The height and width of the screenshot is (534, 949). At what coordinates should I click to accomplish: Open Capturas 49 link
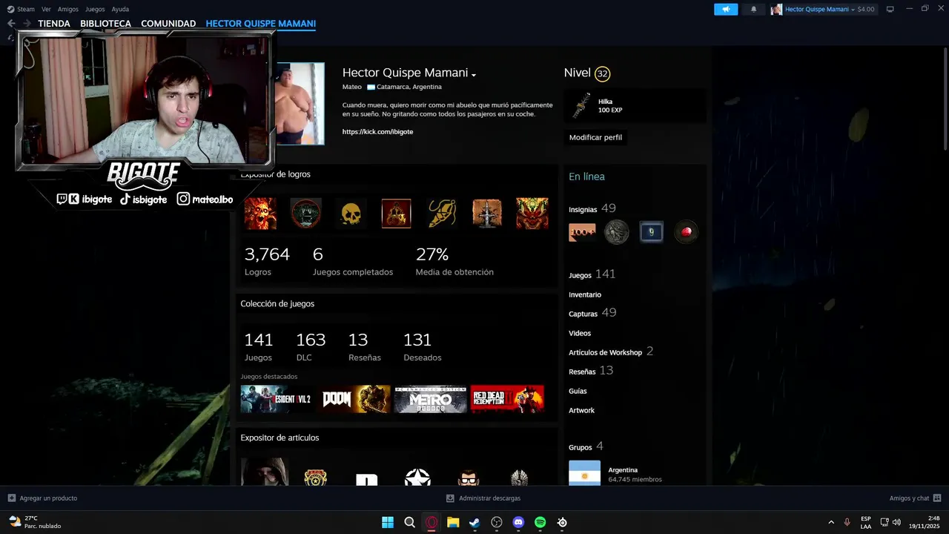(x=592, y=313)
